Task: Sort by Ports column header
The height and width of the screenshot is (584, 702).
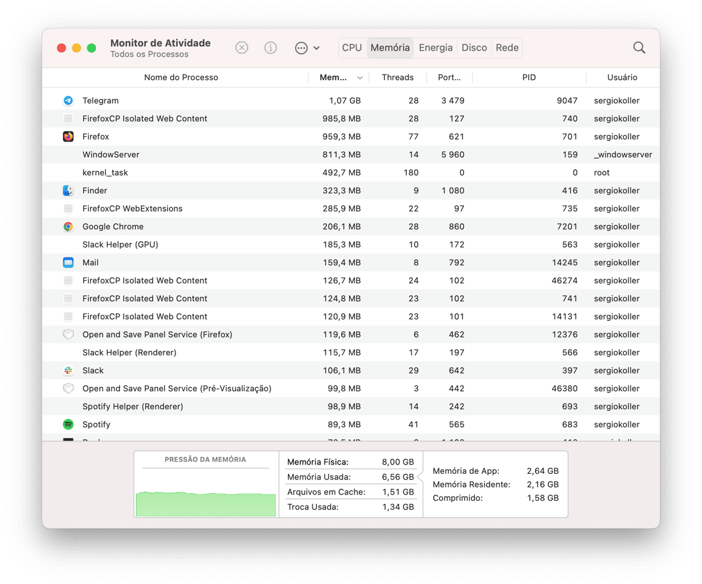Action: click(x=449, y=77)
